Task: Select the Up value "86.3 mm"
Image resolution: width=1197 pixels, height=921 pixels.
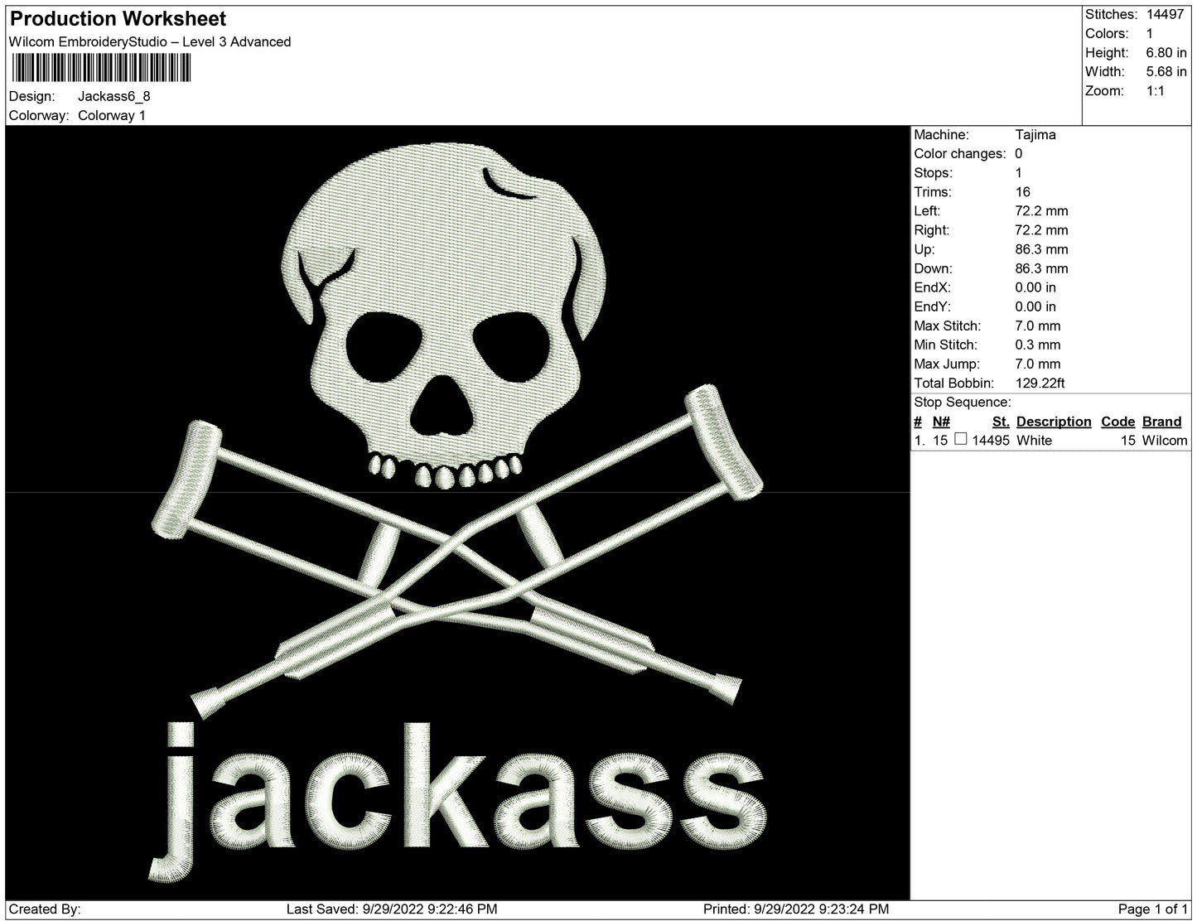Action: 1041,249
